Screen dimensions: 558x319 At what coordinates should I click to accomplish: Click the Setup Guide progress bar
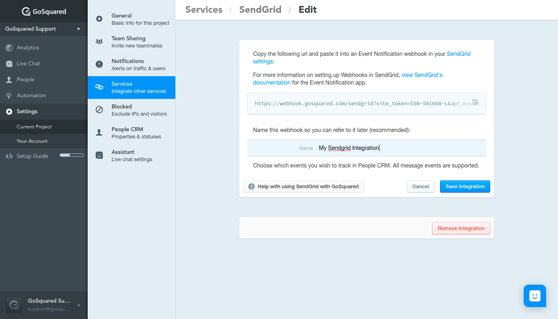tap(71, 155)
